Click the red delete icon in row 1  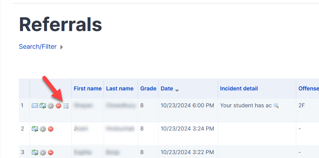point(58,106)
